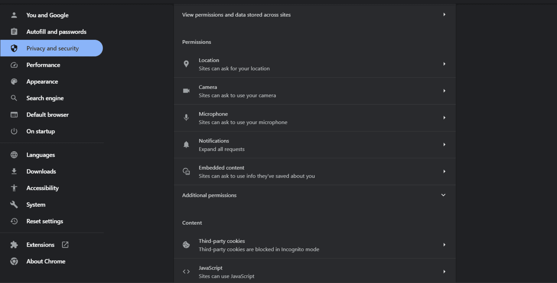This screenshot has width=557, height=283.
Task: Open Third-party cookies via its arrow
Action: point(444,245)
